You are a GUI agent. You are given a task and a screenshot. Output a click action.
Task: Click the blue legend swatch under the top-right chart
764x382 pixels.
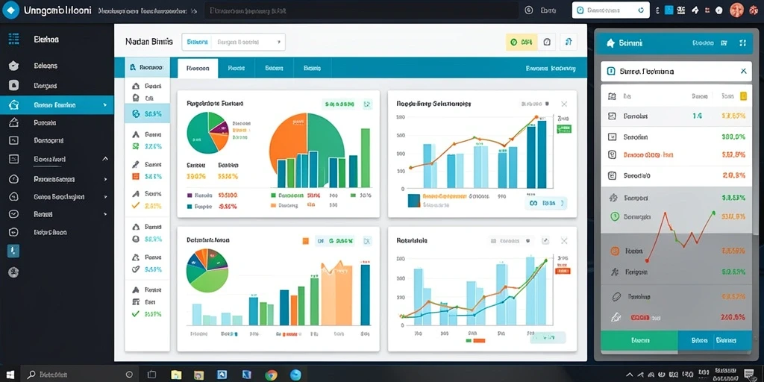pos(413,200)
